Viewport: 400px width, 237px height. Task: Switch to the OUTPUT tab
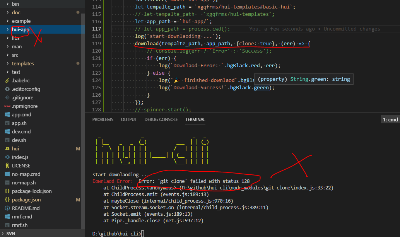click(129, 119)
